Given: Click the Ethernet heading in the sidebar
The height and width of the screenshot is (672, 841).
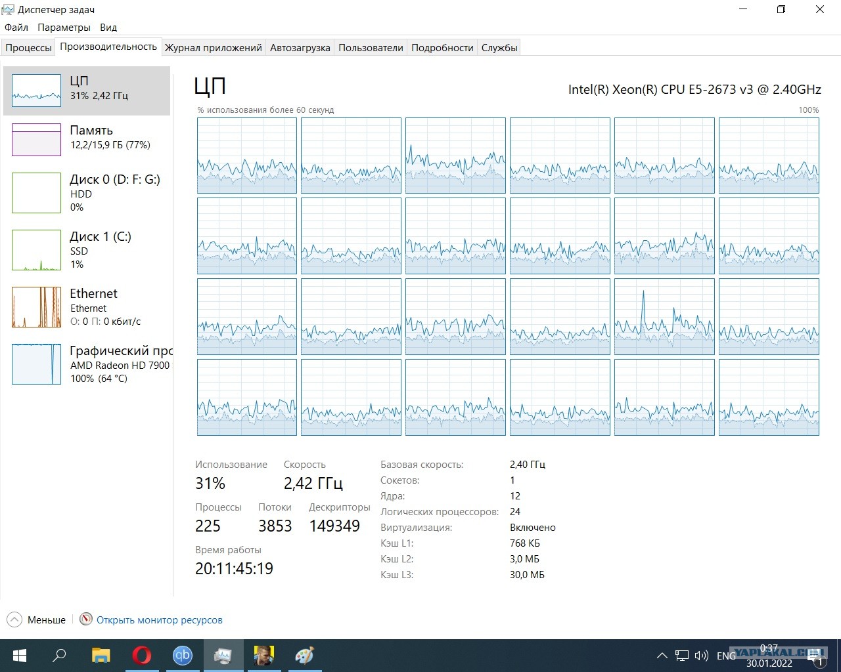Looking at the screenshot, I should (x=93, y=293).
